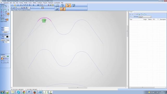Select the point tool in Tooling palette
Image resolution: width=167 pixels, height=94 pixels.
[x=1, y=10]
